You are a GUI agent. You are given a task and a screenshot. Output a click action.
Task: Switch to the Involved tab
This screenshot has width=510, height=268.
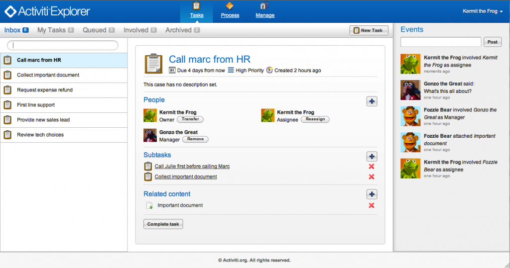(140, 30)
